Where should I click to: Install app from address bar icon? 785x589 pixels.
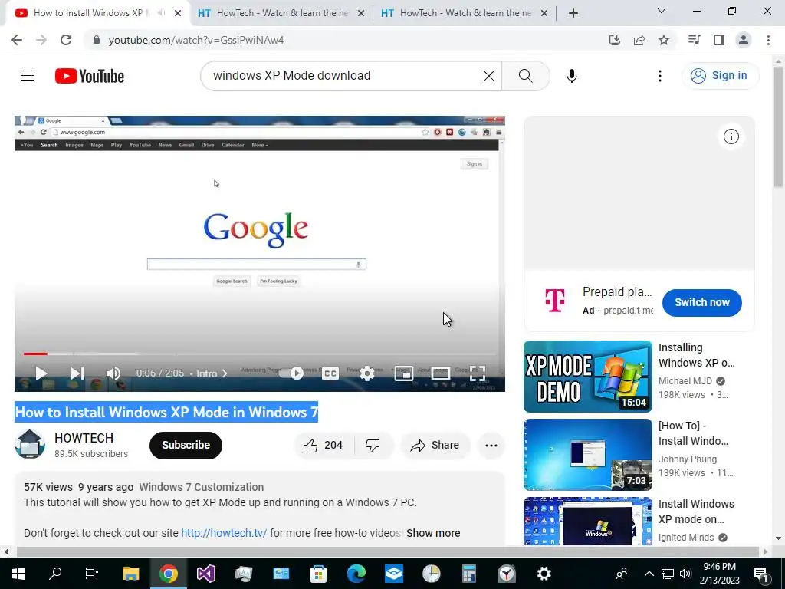coord(615,40)
